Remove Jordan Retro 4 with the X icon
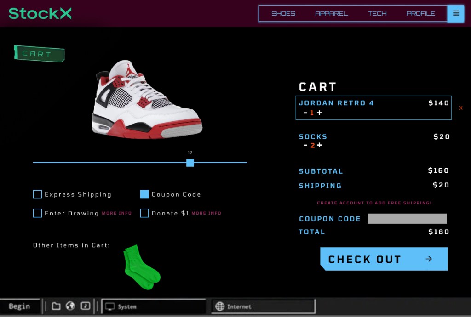The height and width of the screenshot is (317, 471). [x=460, y=108]
